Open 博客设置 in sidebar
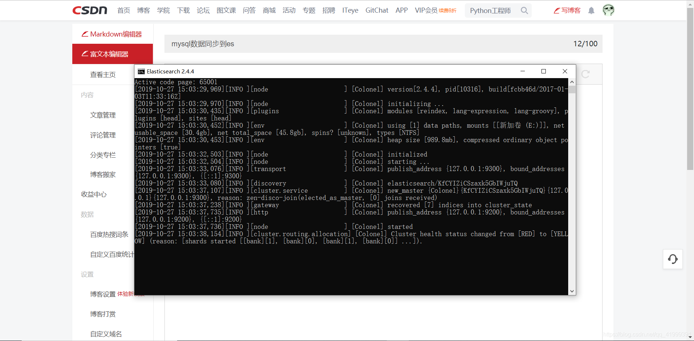 [x=103, y=294]
